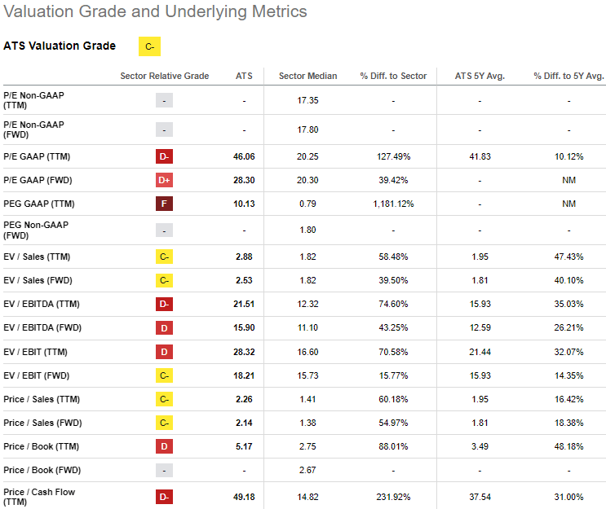Click the ATS 5Y Avg. column header
The width and height of the screenshot is (606, 509).
click(x=480, y=76)
